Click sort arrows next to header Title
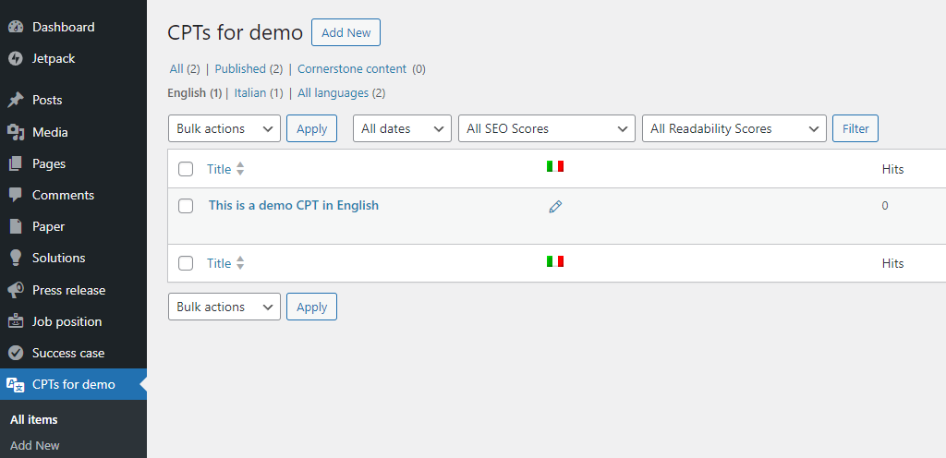 point(240,169)
